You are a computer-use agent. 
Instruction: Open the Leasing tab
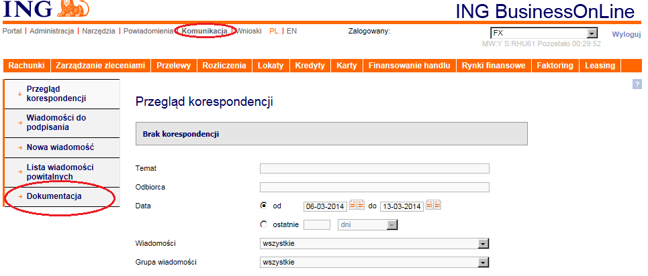600,66
